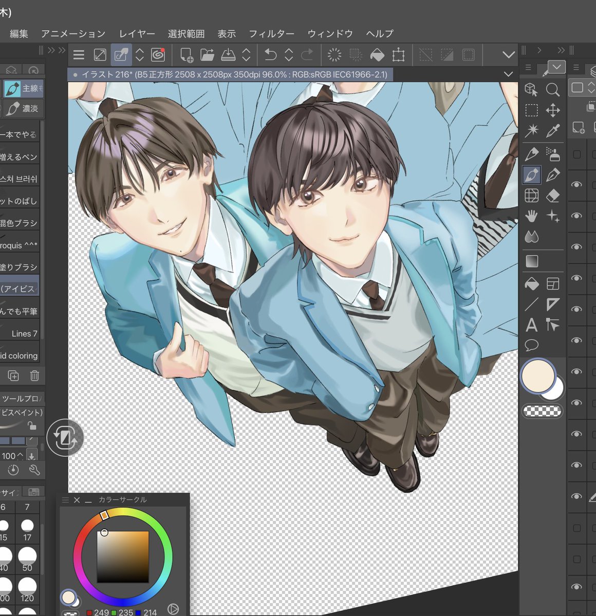Toggle the full screen canvas arrow button

click(x=100, y=54)
